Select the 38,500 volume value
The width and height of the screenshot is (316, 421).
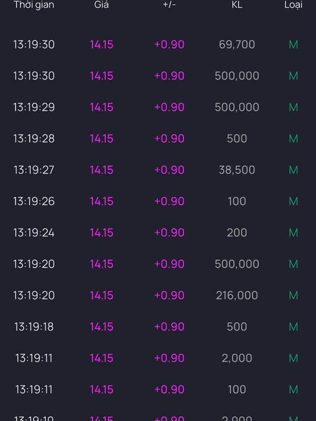click(x=237, y=170)
